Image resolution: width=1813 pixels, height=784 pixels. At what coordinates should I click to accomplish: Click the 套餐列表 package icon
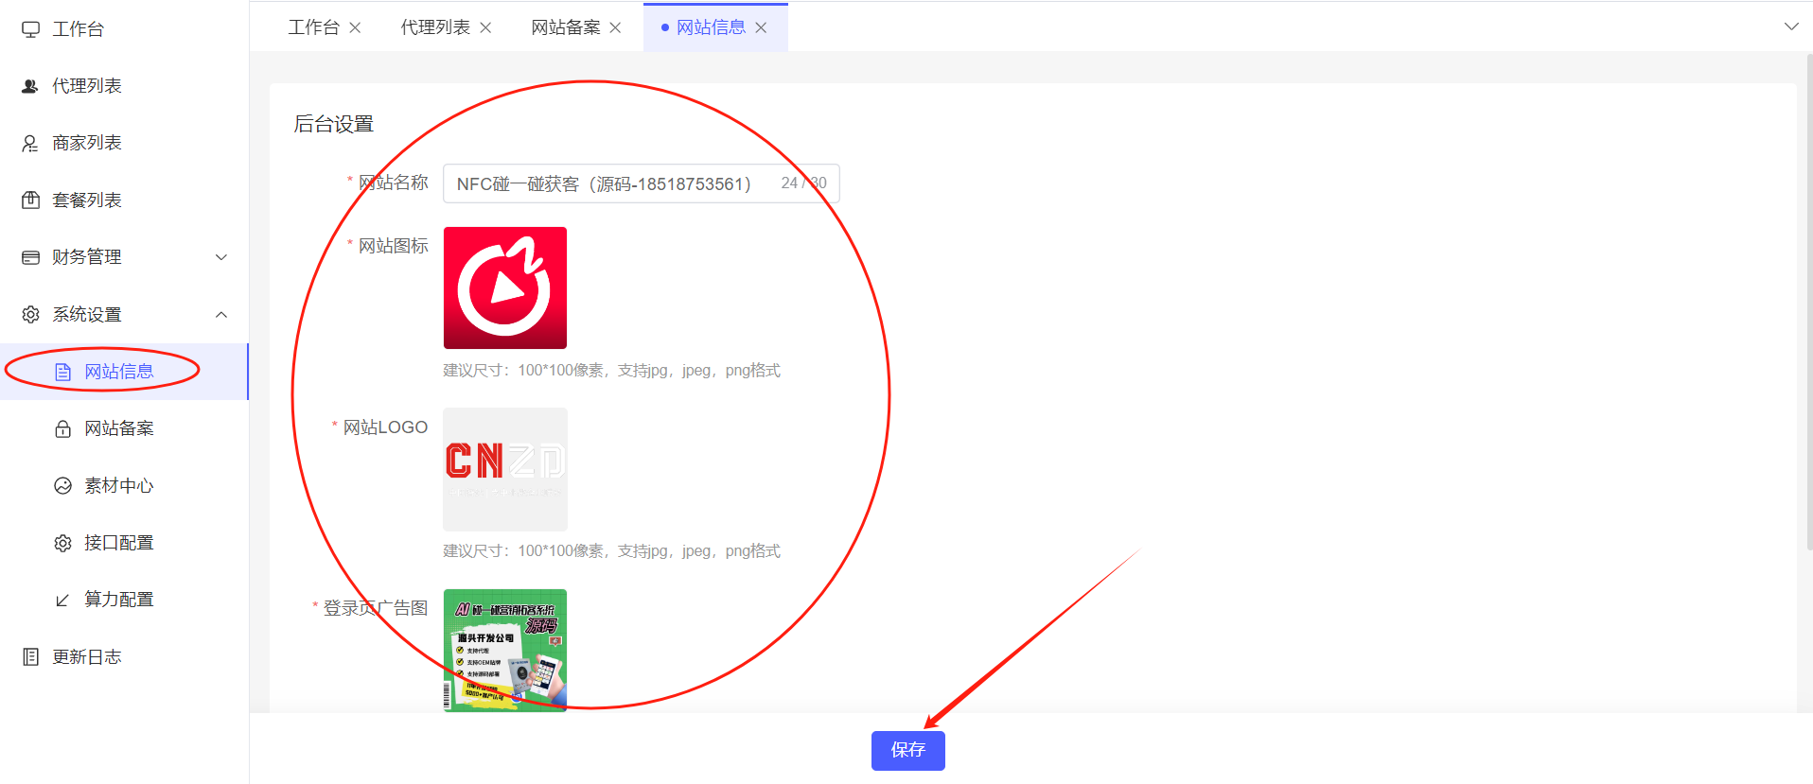31,200
